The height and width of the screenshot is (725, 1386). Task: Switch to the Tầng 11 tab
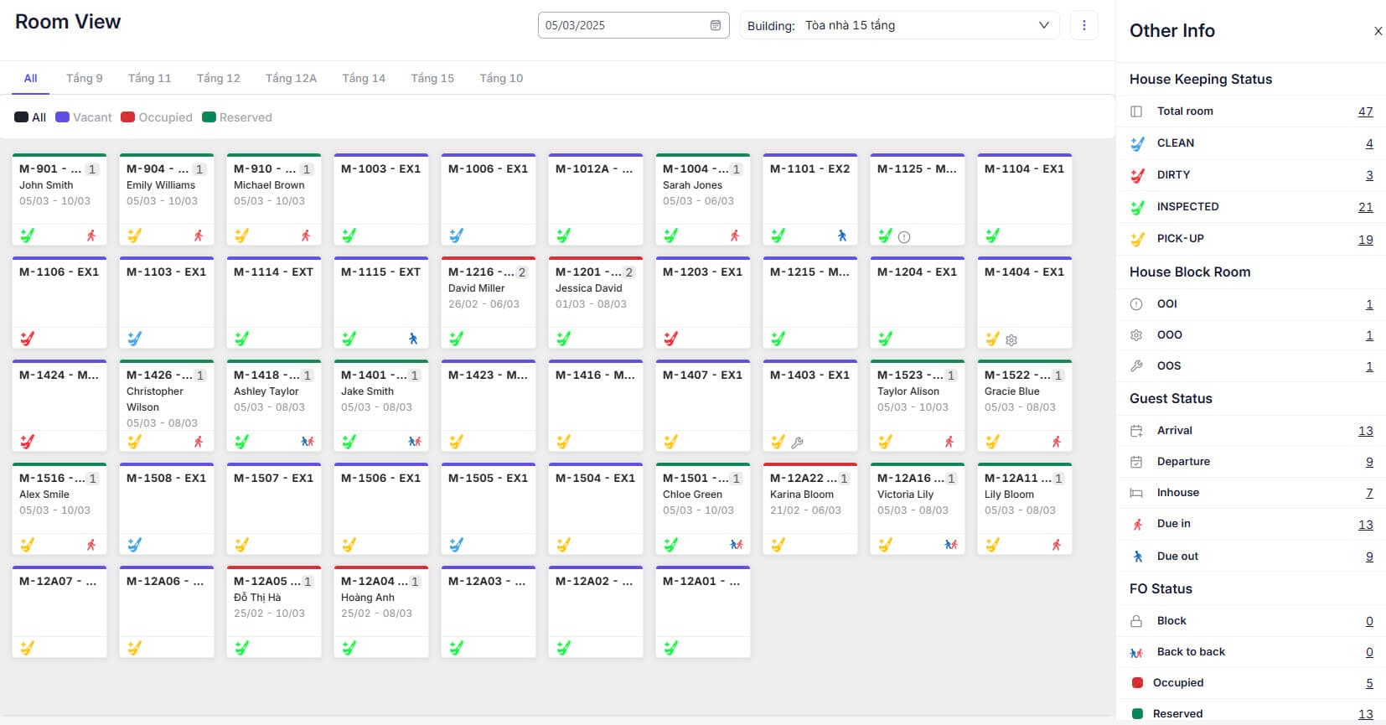149,78
